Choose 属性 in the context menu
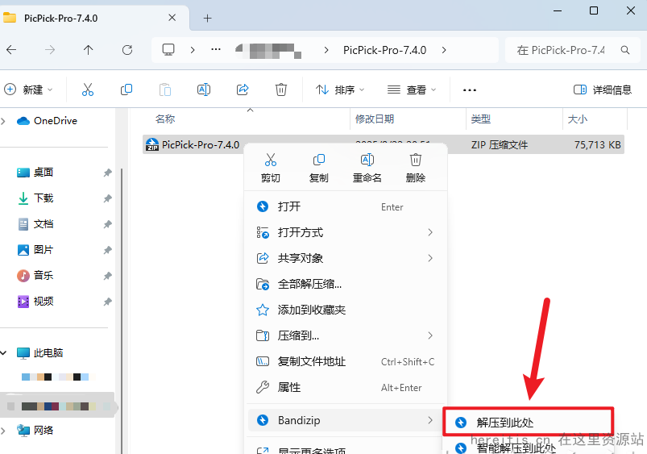The width and height of the screenshot is (647, 454). (346, 387)
